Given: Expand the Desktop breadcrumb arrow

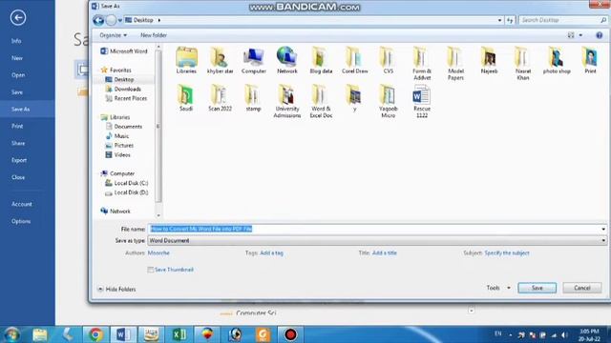Looking at the screenshot, I should (x=159, y=20).
